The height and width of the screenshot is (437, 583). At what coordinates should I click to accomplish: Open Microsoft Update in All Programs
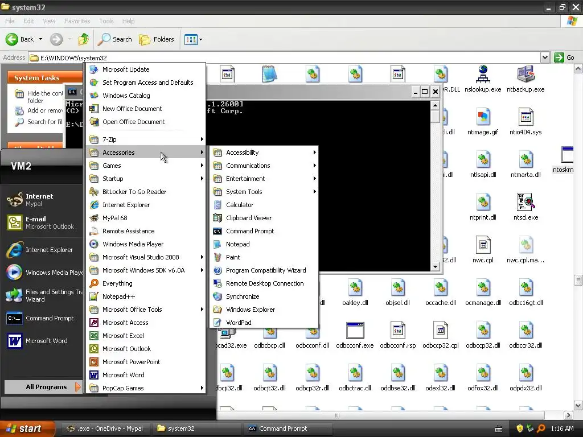(x=146, y=69)
